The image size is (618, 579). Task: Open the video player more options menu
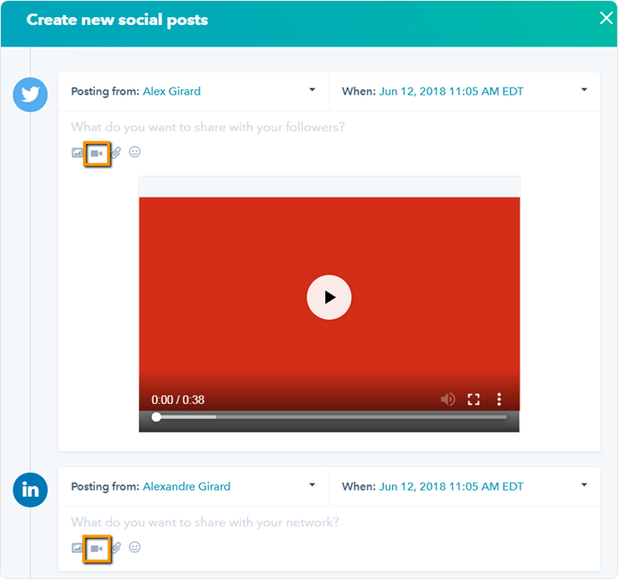tap(500, 399)
